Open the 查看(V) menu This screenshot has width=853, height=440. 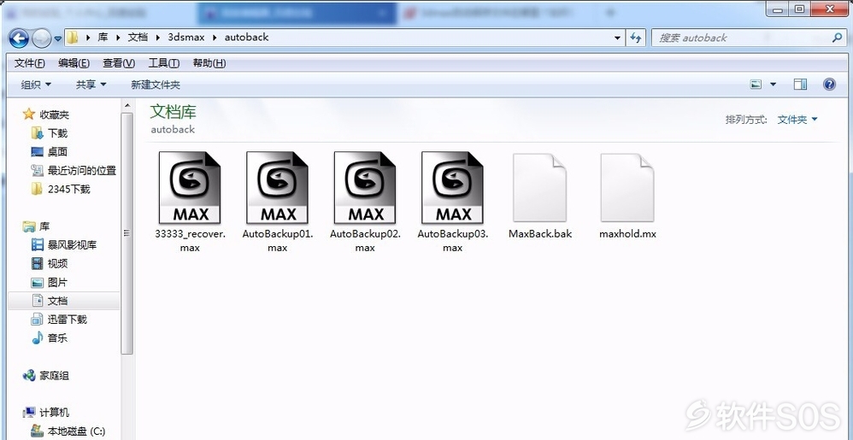[119, 63]
